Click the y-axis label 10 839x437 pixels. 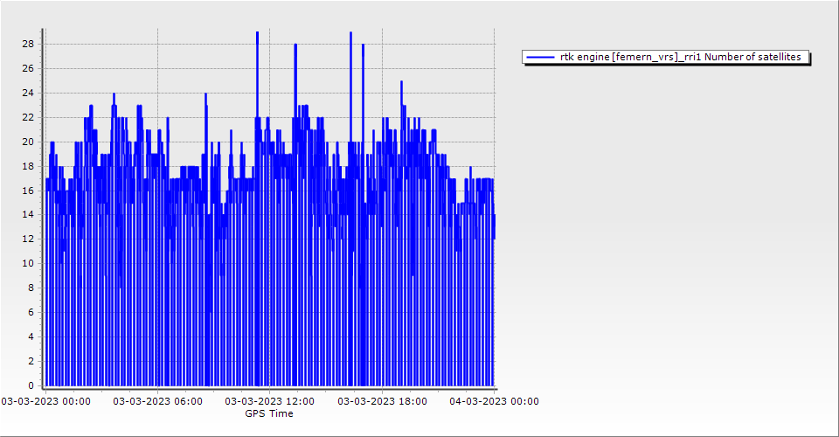(x=29, y=263)
